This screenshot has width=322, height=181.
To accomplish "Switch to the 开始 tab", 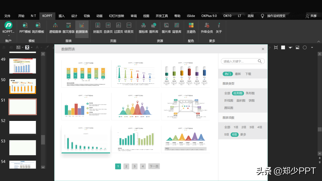I will point(21,16).
